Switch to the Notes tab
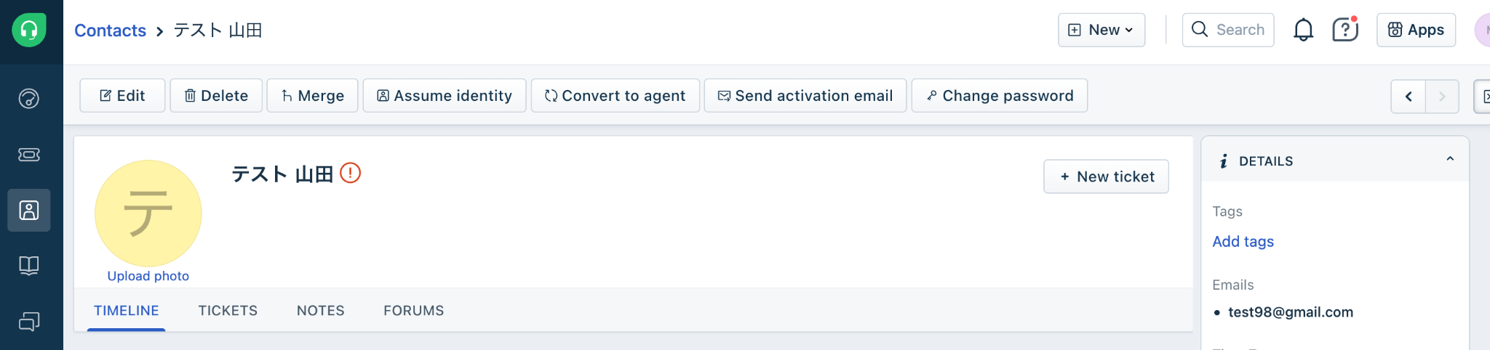The height and width of the screenshot is (350, 1490). tap(320, 310)
